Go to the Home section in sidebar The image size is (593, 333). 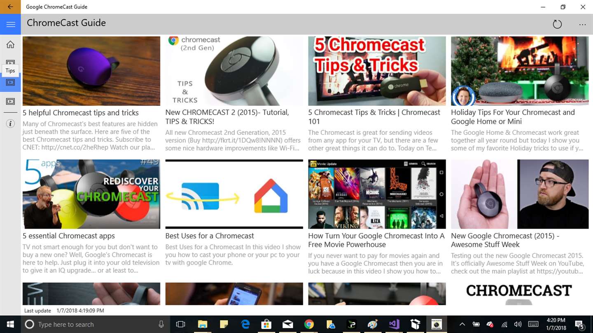(x=10, y=44)
